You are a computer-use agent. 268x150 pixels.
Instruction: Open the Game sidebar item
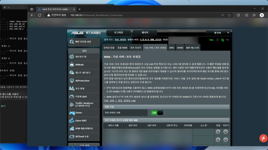[84, 112]
